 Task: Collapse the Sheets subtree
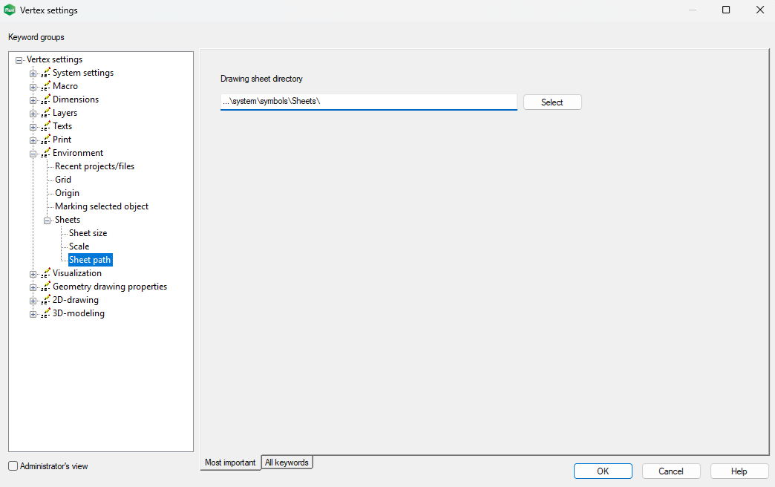tap(47, 220)
